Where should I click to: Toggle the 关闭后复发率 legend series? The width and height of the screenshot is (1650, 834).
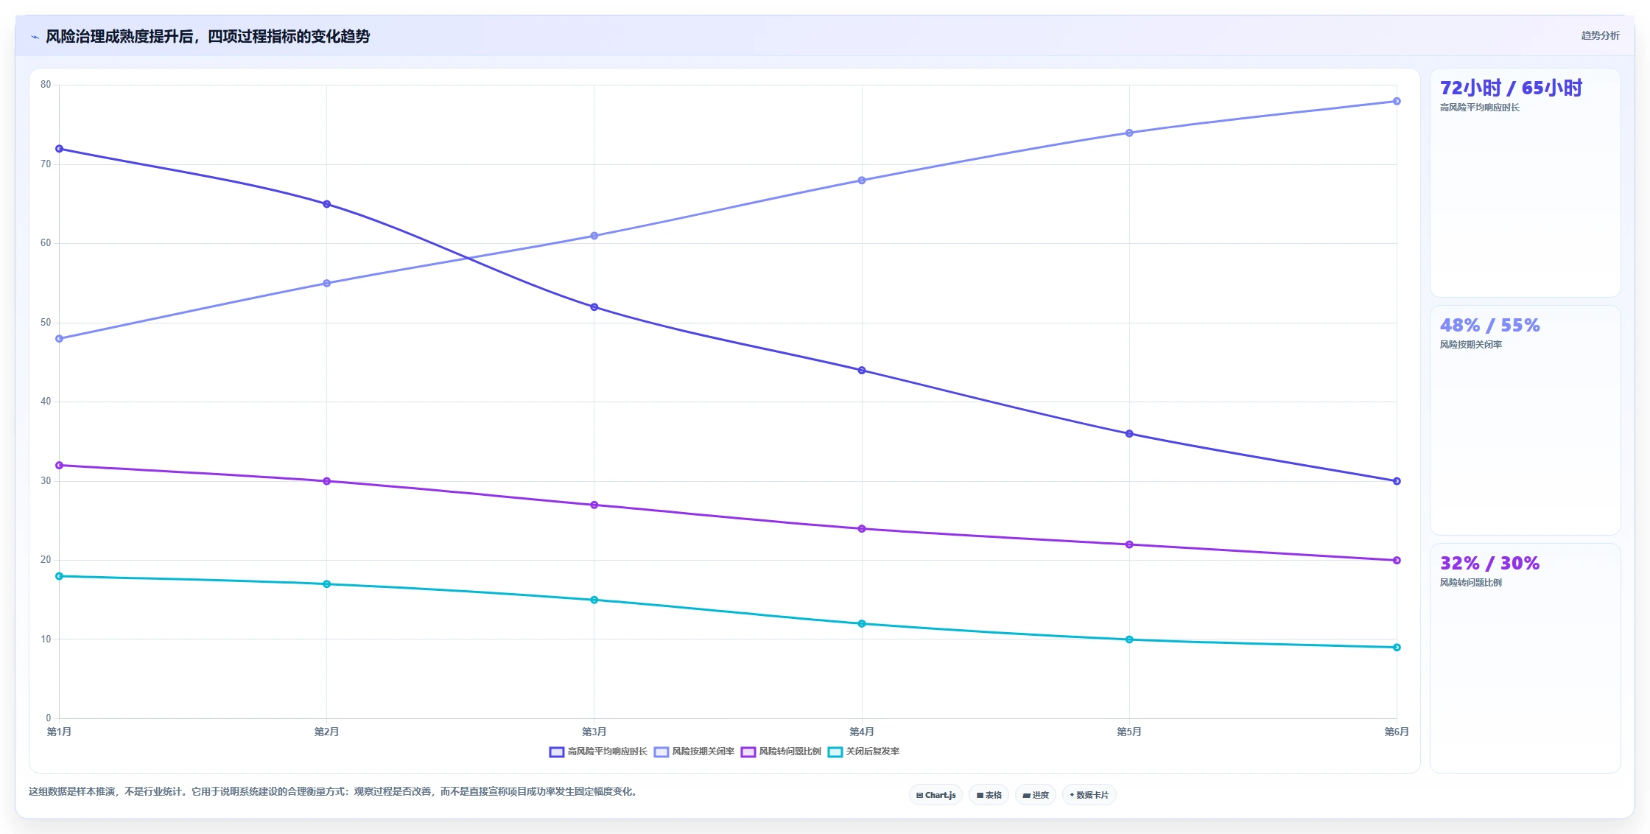click(x=863, y=751)
